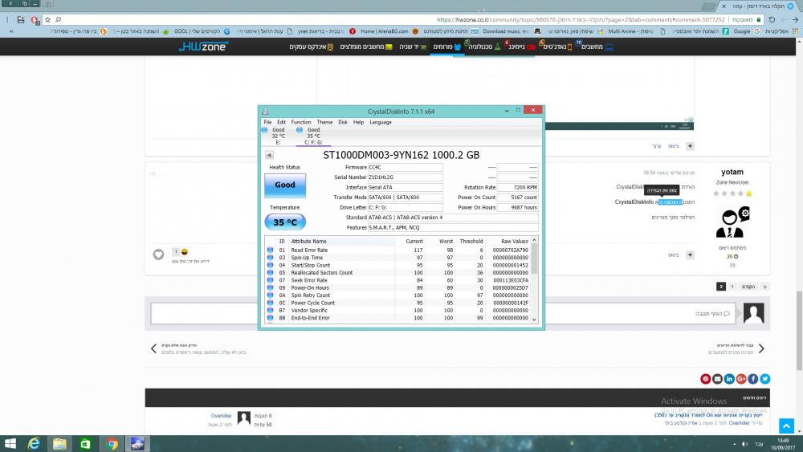
Task: Select the Power Cycle Count row
Action: pyautogui.click(x=398, y=303)
